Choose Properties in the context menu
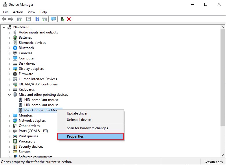Viewport: 226px width, 165px height. tap(90, 136)
